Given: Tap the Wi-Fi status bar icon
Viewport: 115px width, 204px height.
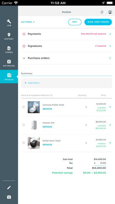Looking at the screenshot, I should 16,3.
